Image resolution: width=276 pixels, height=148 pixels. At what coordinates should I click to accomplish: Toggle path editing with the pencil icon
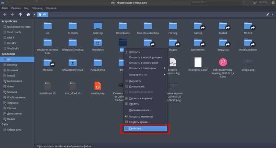[268, 15]
